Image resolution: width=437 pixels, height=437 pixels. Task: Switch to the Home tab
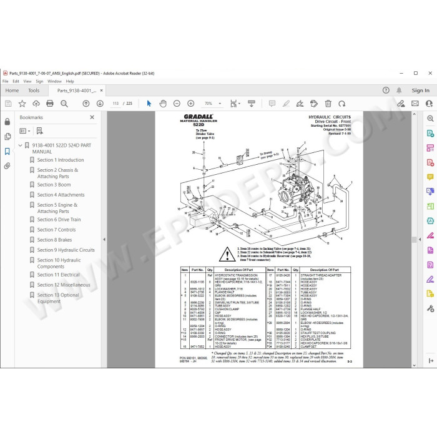(x=12, y=91)
